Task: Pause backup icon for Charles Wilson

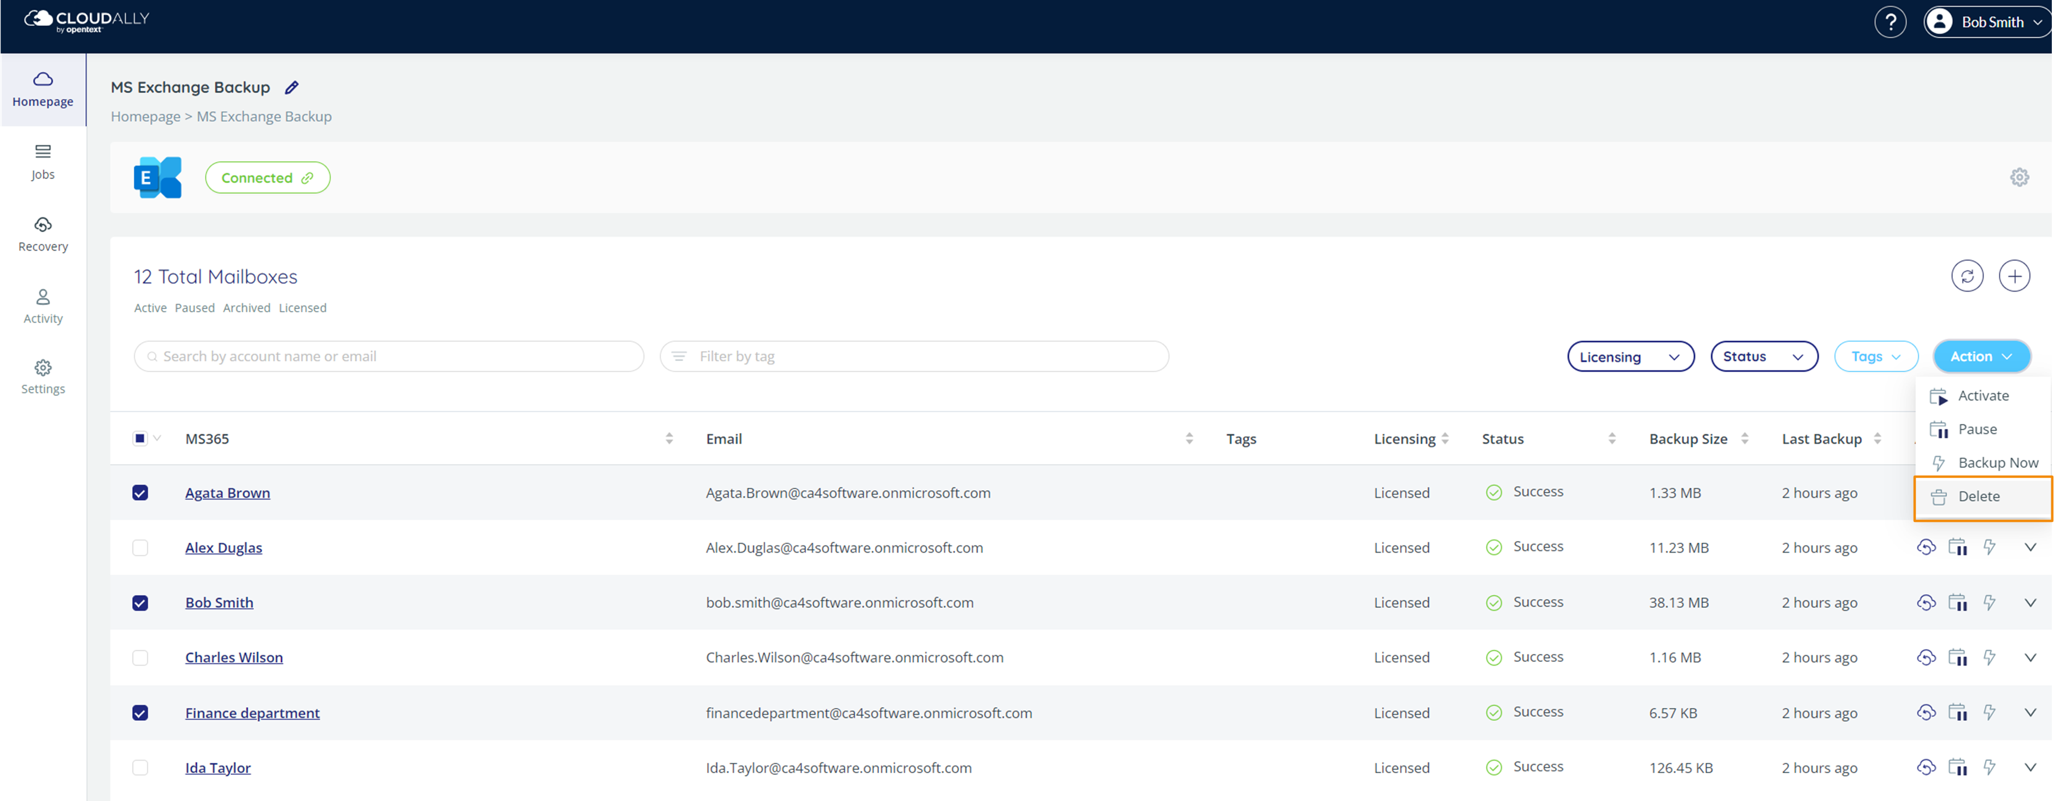Action: click(1957, 657)
